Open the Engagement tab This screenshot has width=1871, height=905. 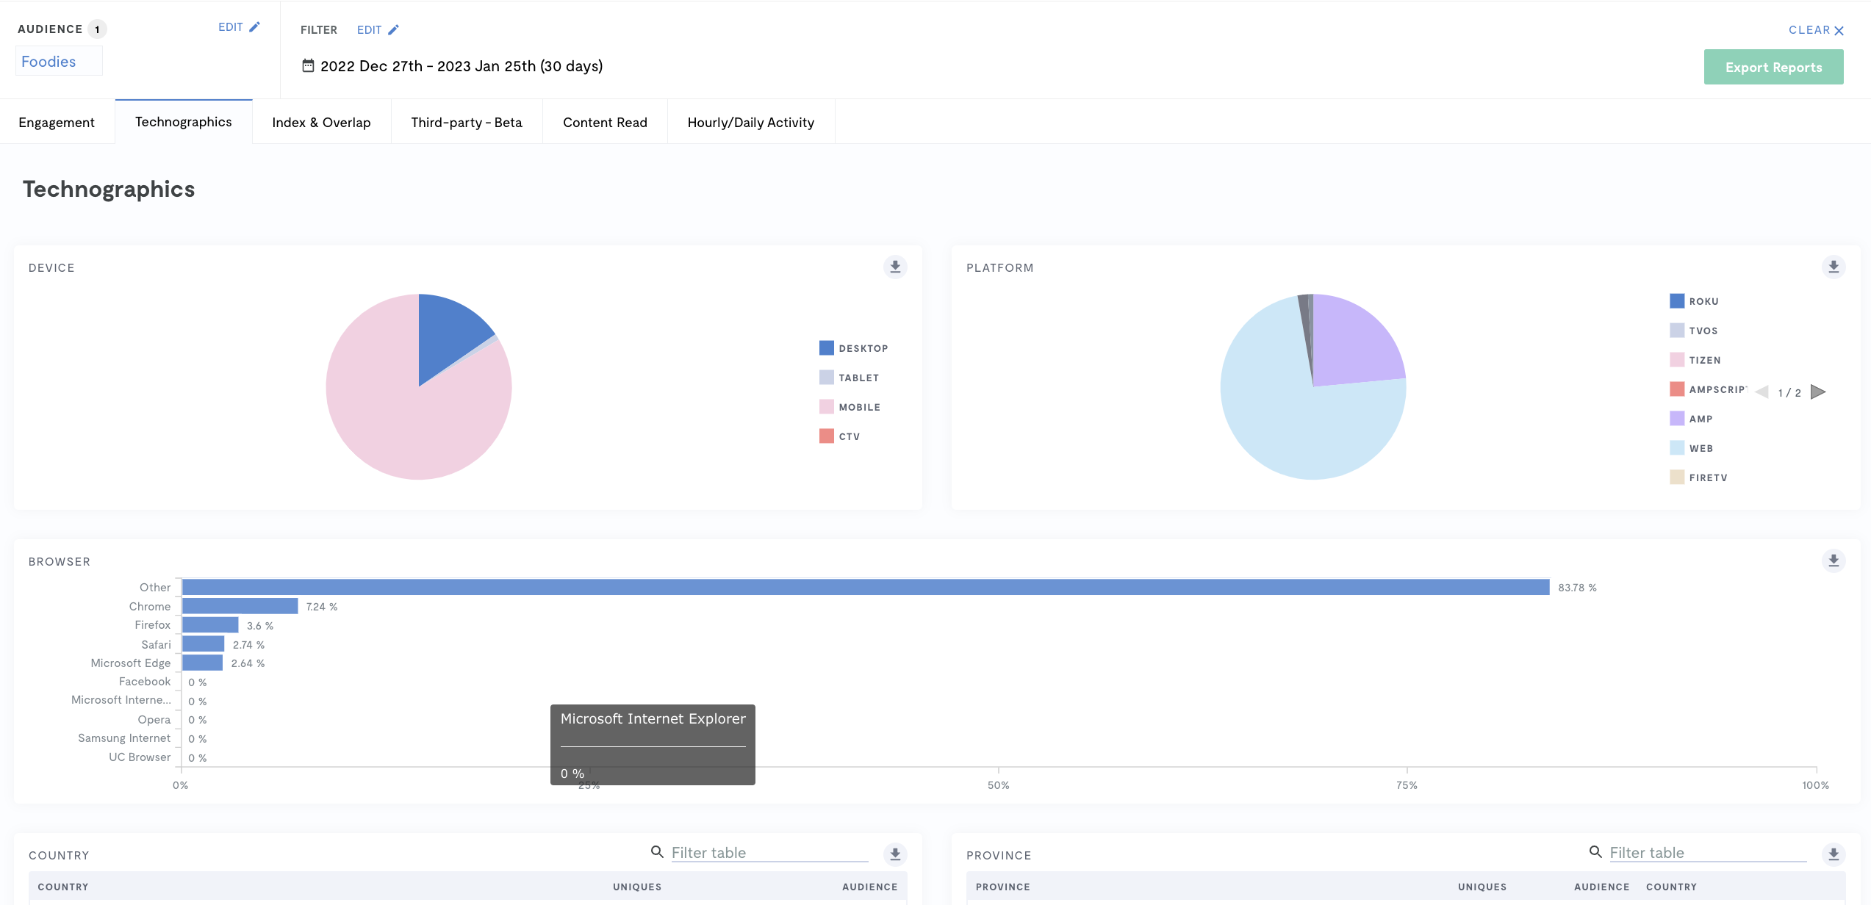pyautogui.click(x=57, y=122)
